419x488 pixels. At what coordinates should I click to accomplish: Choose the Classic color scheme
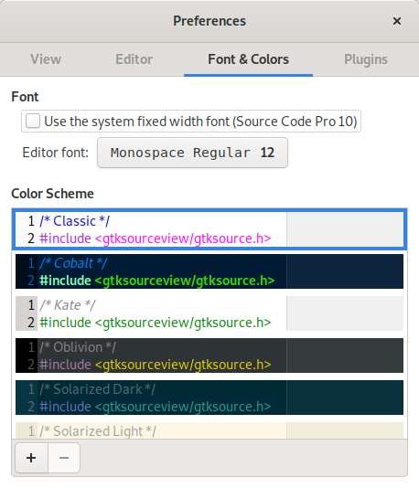coord(209,229)
